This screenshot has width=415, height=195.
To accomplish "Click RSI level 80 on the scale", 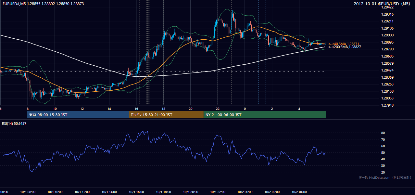I will [383, 133].
